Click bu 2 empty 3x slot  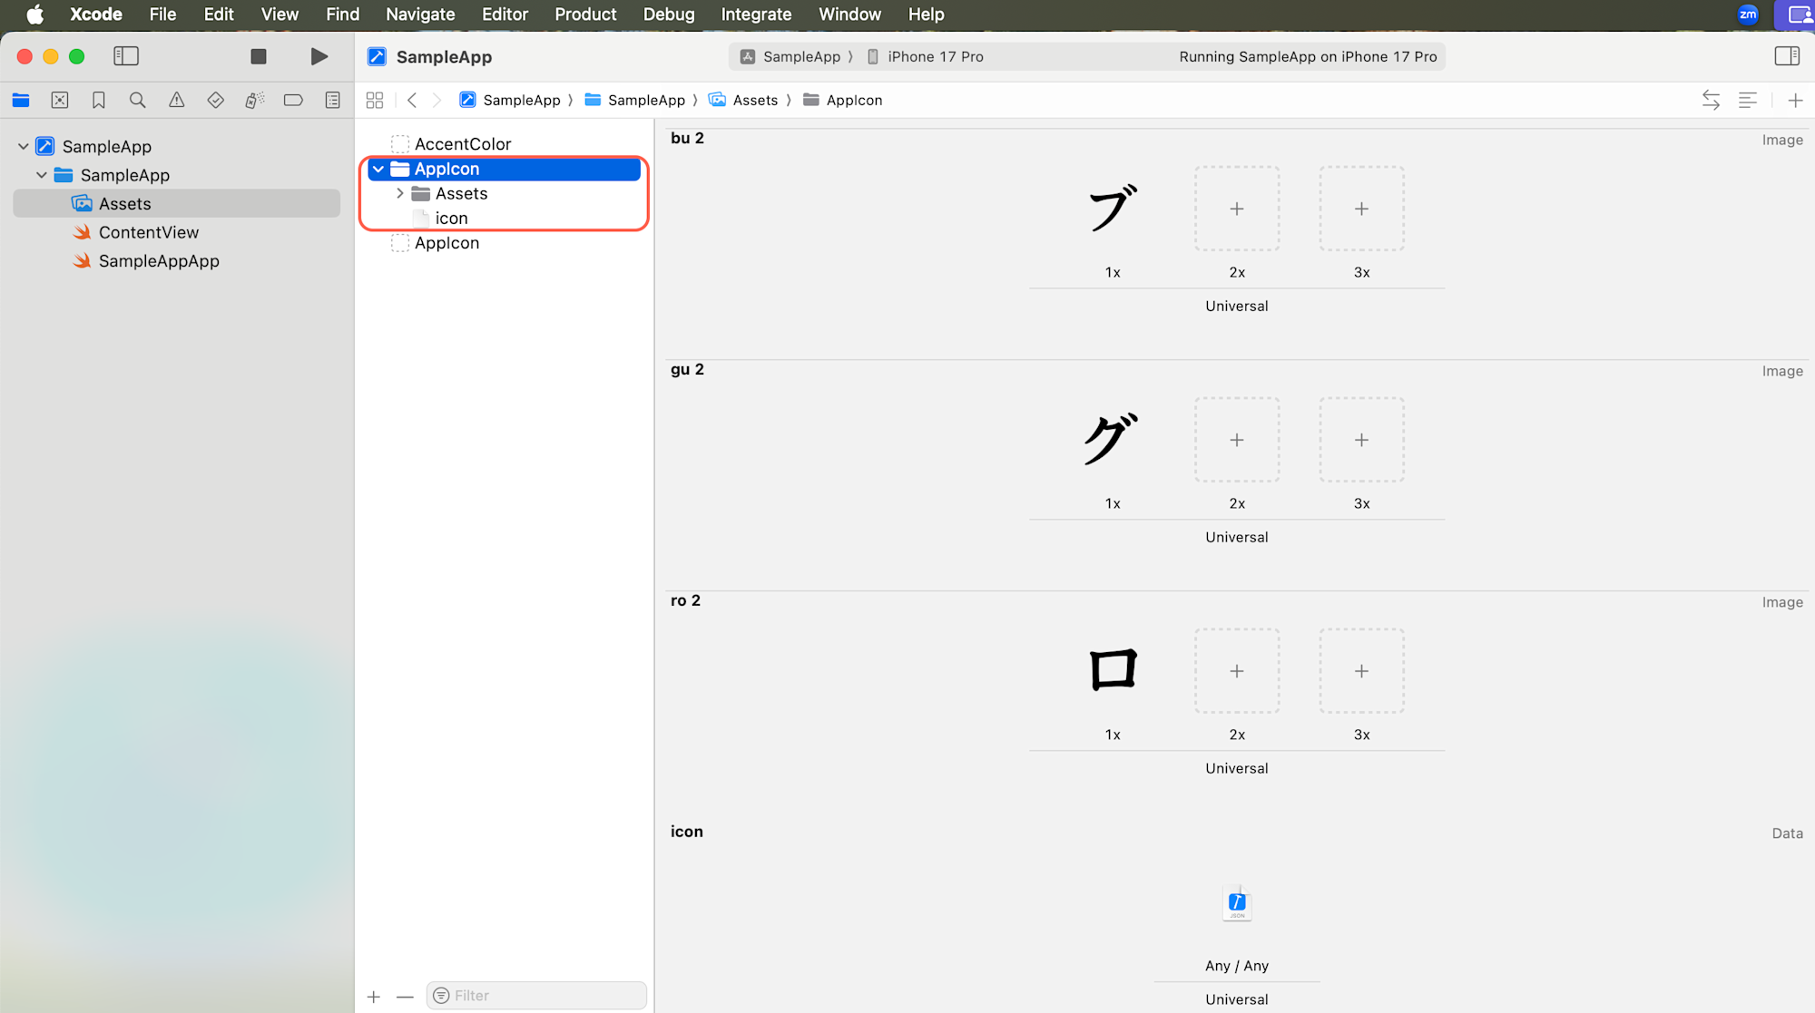point(1361,209)
